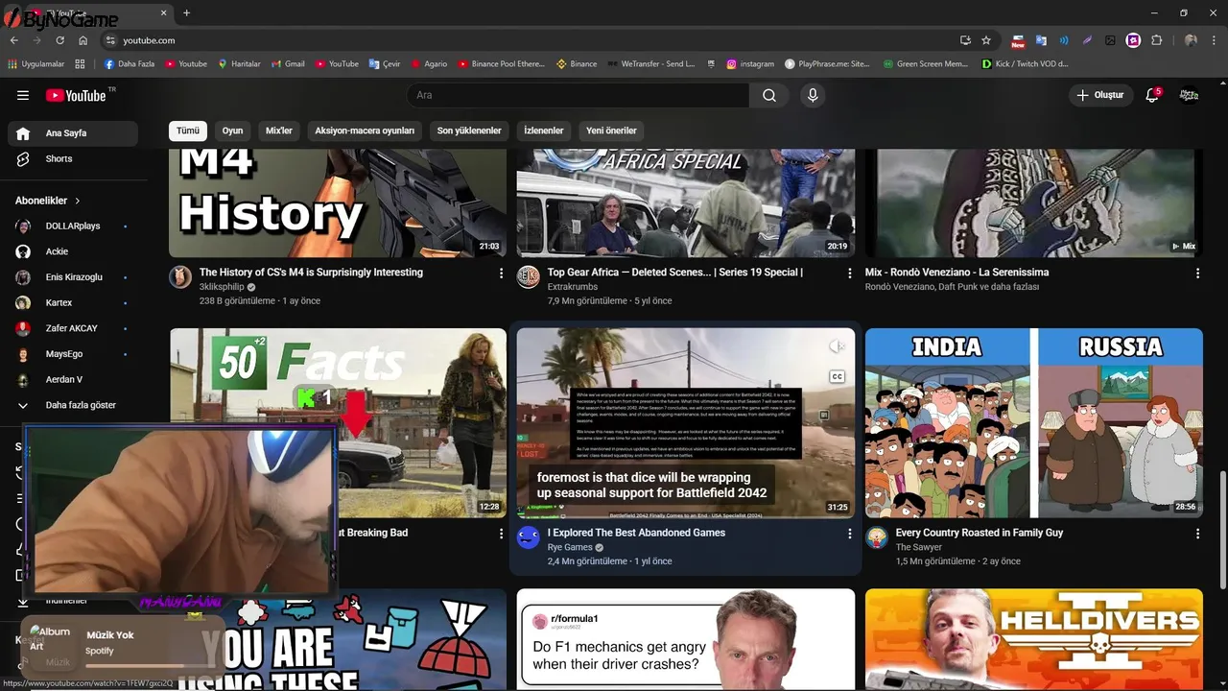Click the YouTube Ara search field

click(578, 95)
